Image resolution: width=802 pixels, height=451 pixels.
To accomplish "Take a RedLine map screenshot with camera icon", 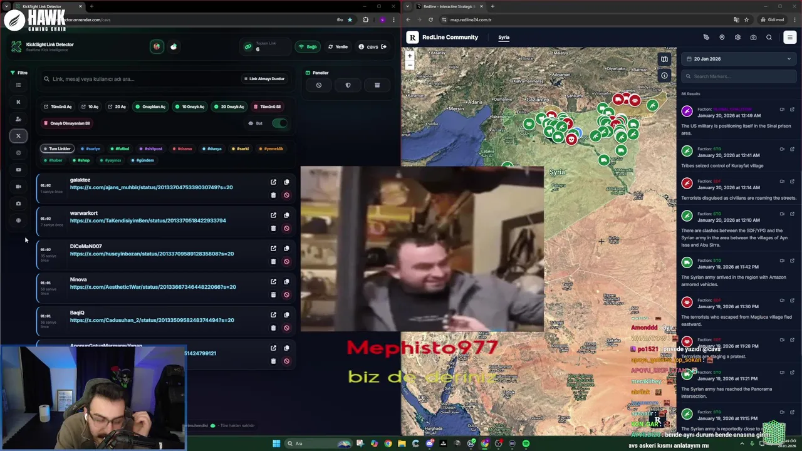I will 753,38.
